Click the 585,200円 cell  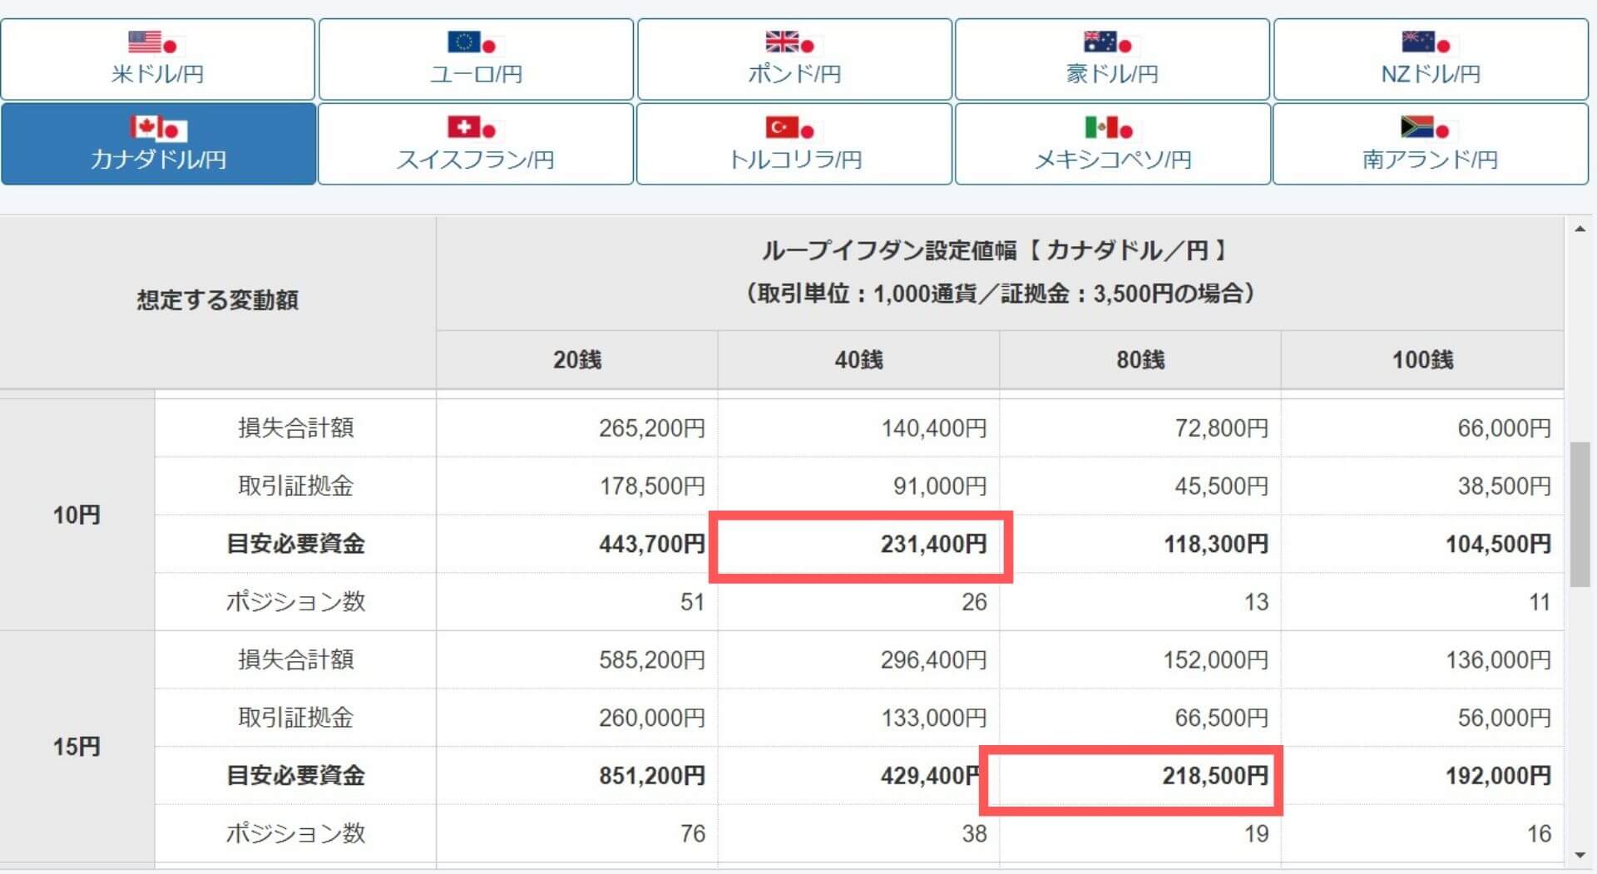pos(577,659)
